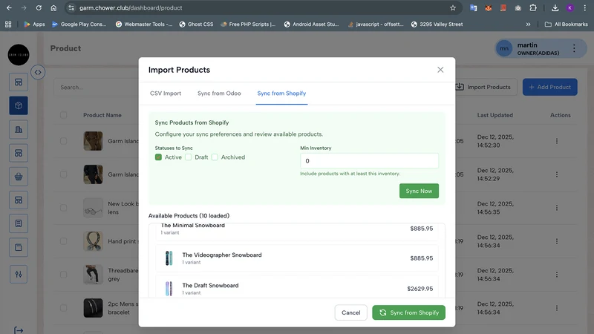594x334 pixels.
Task: Click the New Look glasses thumbnail
Action: [x=94, y=208]
